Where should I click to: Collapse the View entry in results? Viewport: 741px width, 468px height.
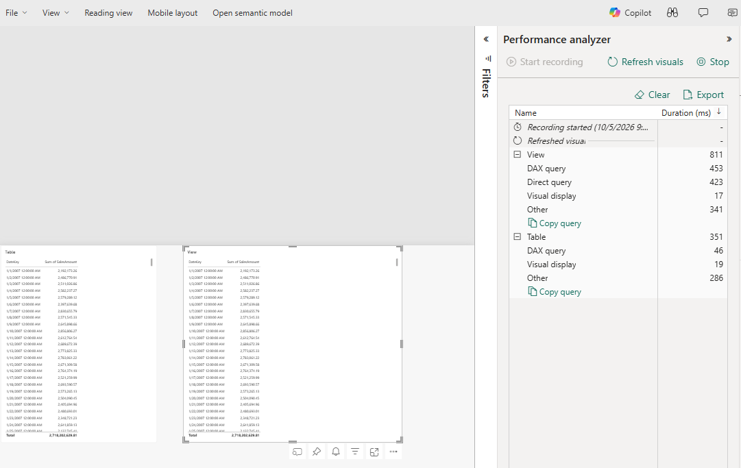point(518,154)
